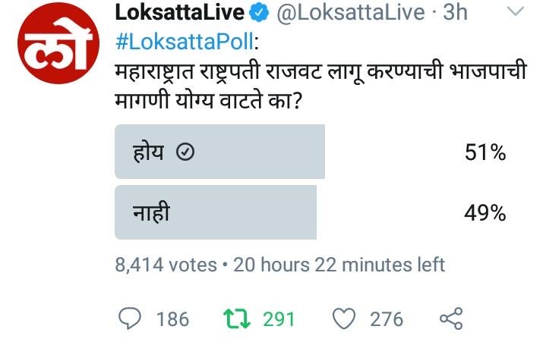Click the 291 retweets count
Screen dimensions: 546x348
point(279,319)
